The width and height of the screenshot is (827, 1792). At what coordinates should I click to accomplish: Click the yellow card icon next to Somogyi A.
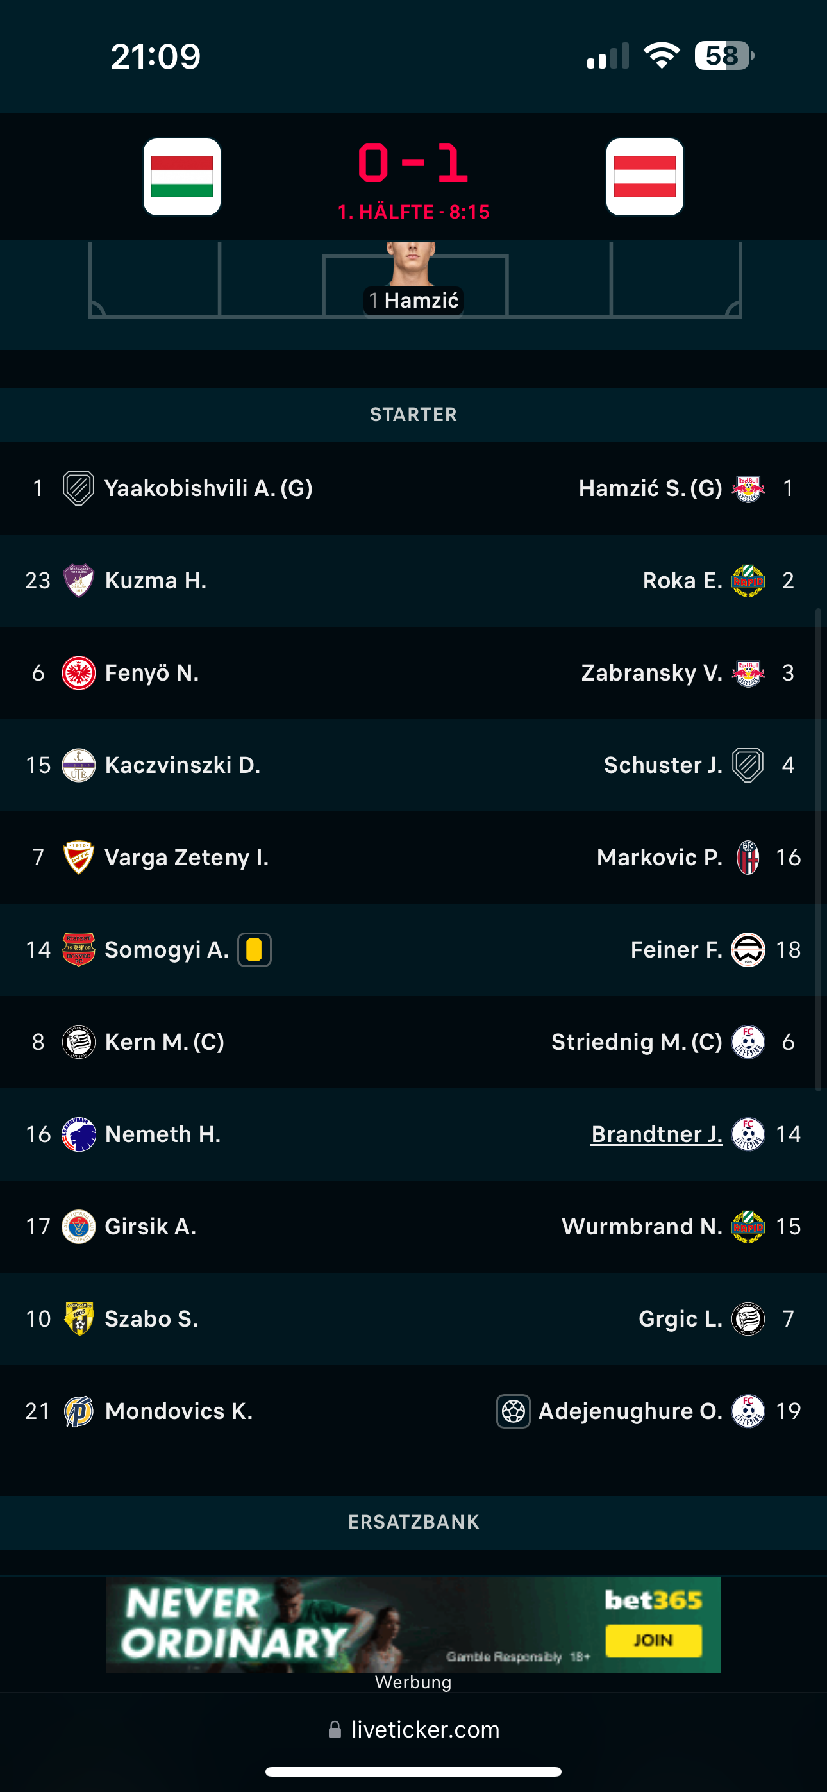click(255, 950)
